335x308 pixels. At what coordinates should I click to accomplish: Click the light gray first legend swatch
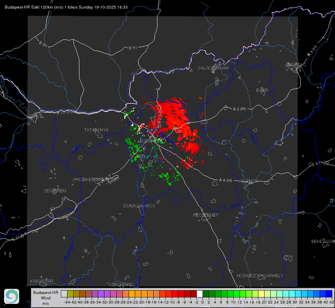pos(64,294)
